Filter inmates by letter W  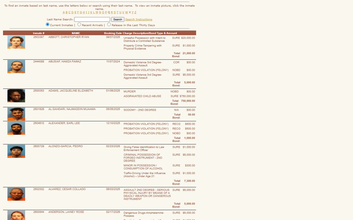coord(127,12)
